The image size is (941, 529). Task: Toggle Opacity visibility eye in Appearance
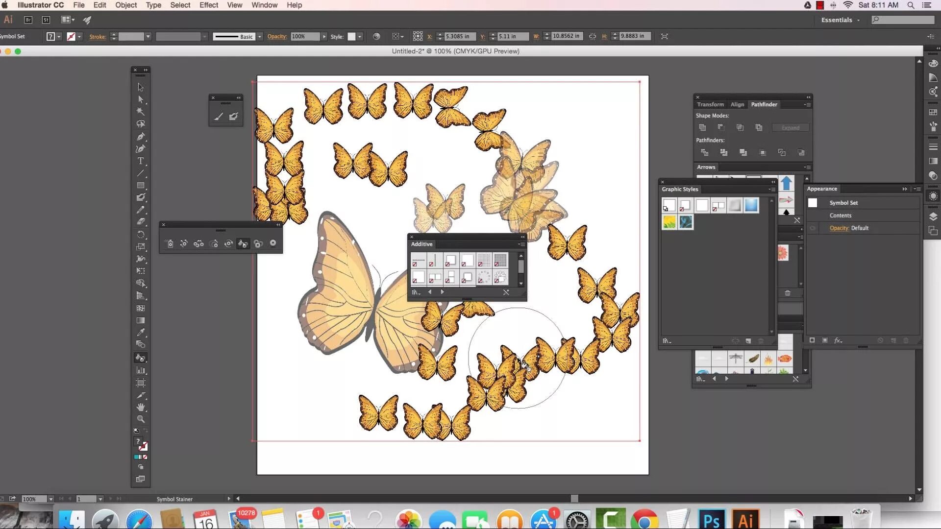pos(813,228)
